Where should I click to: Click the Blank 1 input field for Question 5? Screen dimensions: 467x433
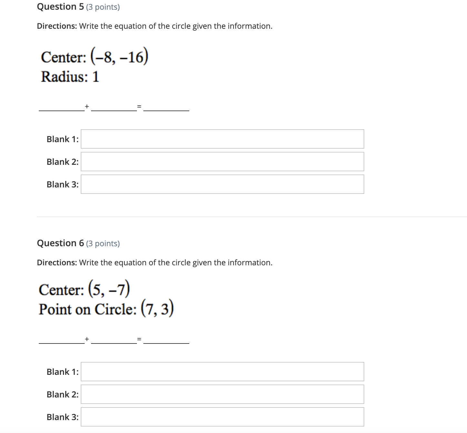coord(222,139)
